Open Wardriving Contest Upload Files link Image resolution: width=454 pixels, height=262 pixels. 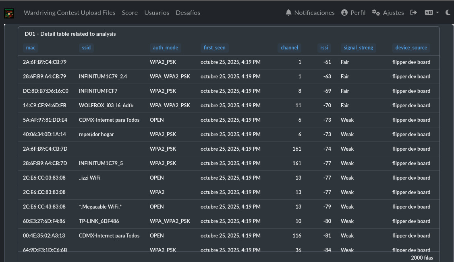(x=69, y=12)
